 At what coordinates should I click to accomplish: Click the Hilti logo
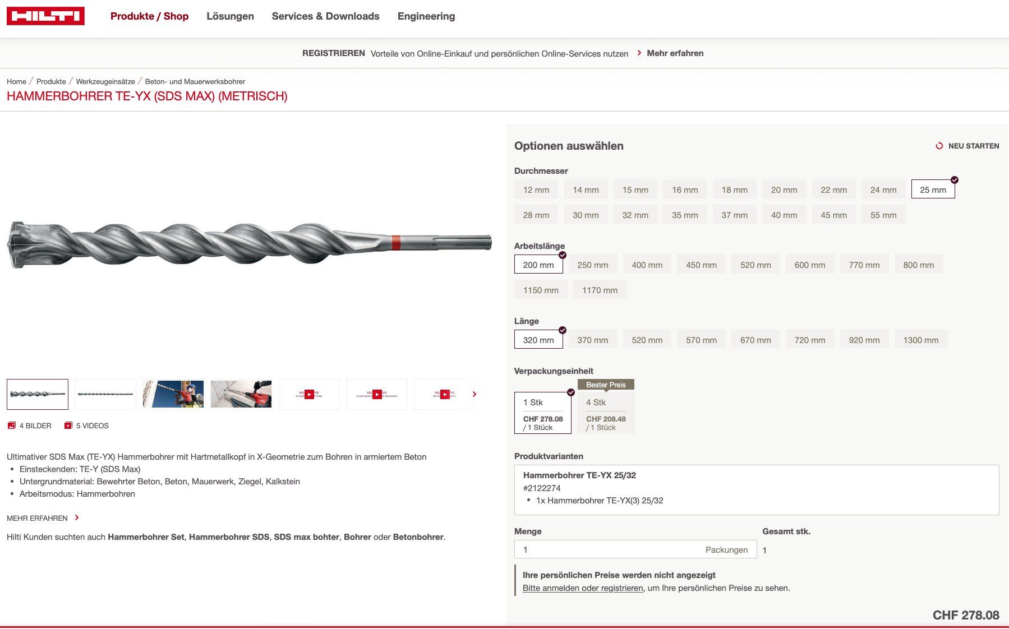pos(45,16)
